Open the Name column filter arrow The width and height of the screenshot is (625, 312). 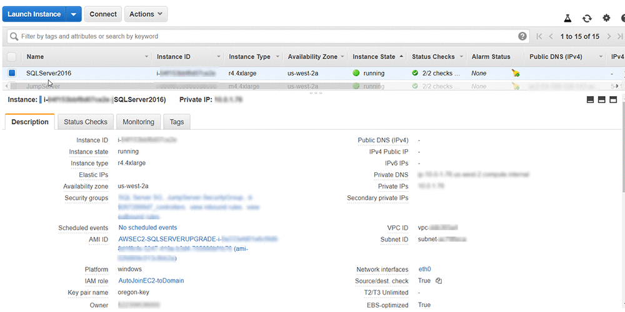click(147, 57)
